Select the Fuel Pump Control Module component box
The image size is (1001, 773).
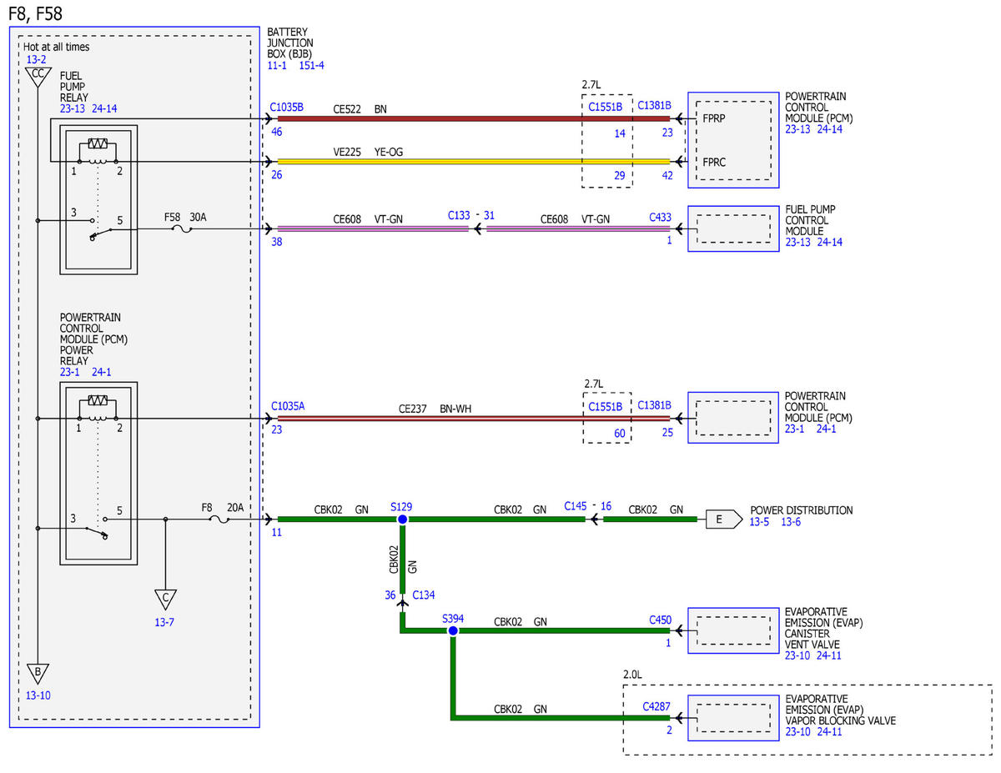tap(733, 228)
